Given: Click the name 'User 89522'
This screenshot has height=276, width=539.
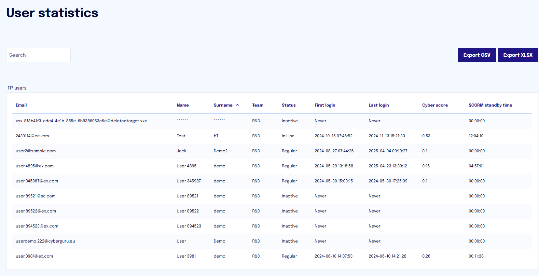Looking at the screenshot, I should pos(188,211).
